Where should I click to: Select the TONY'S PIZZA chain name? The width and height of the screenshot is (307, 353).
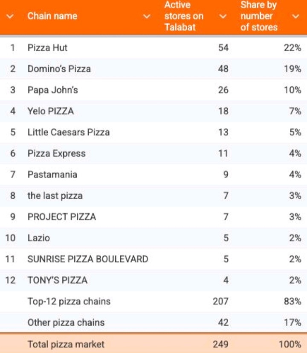58,280
